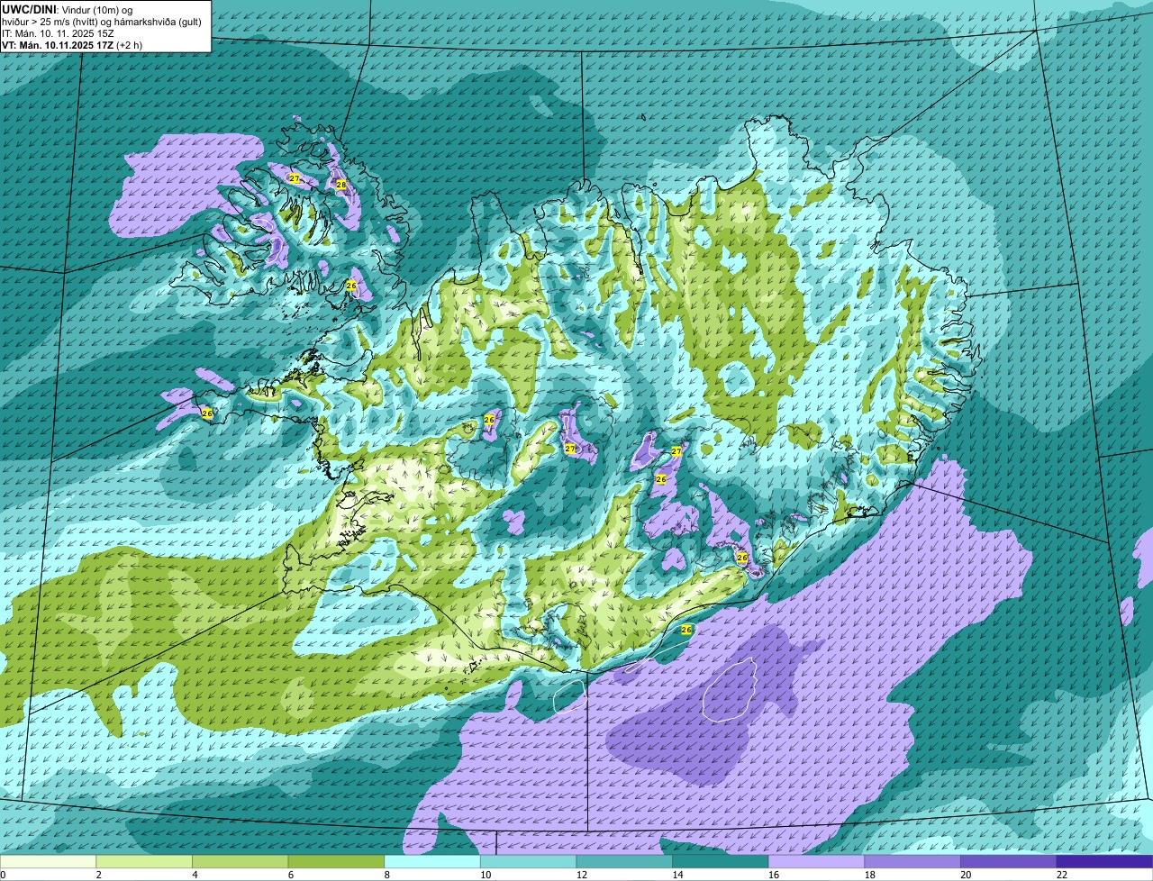Click the white gust contour inside dark purple sea area
The image size is (1153, 881).
pyautogui.click(x=729, y=689)
